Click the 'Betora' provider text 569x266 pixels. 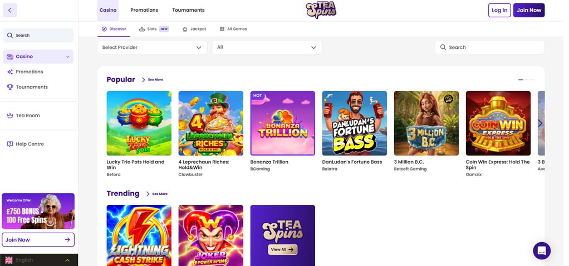[x=114, y=174]
